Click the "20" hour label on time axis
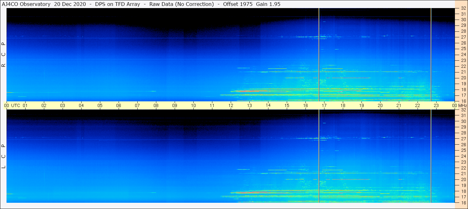The image size is (468, 209). coord(380,105)
